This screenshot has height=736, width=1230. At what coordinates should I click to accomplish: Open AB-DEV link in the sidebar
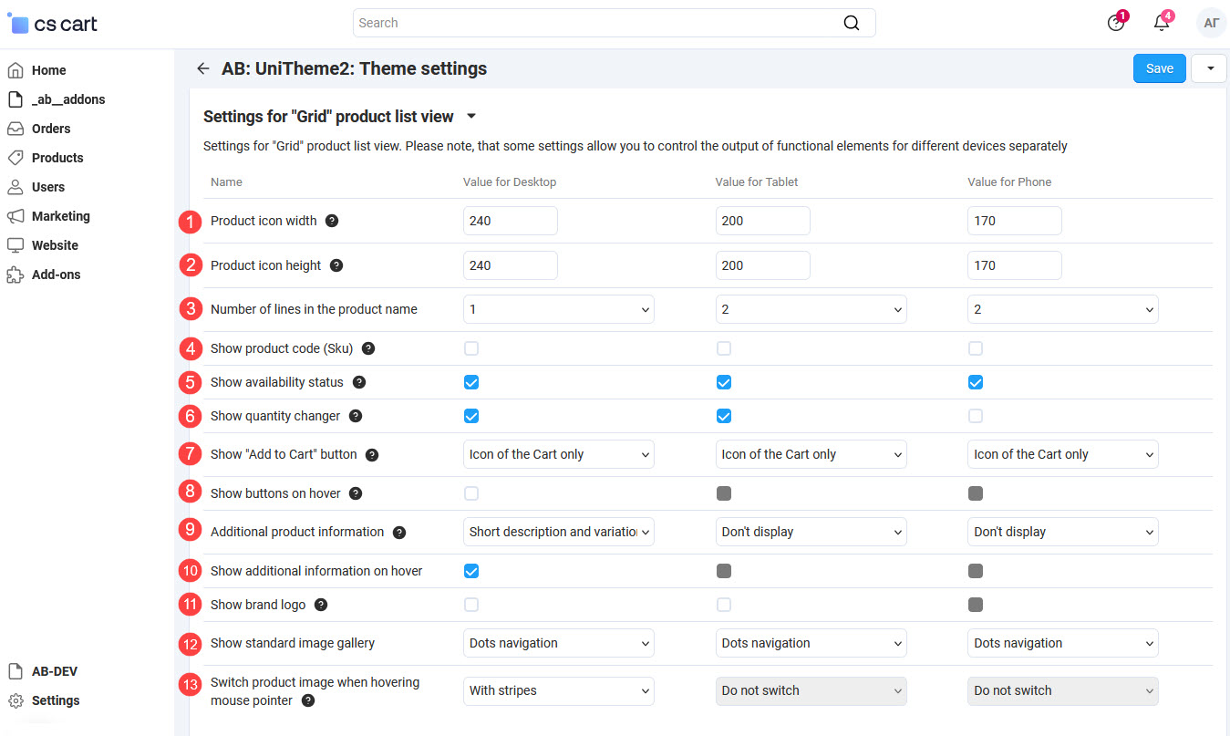[x=55, y=671]
